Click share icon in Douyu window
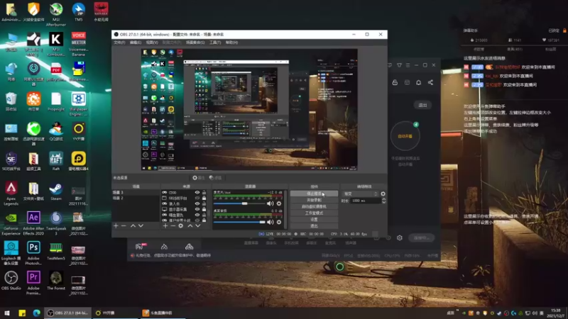568x319 pixels. tap(430, 82)
